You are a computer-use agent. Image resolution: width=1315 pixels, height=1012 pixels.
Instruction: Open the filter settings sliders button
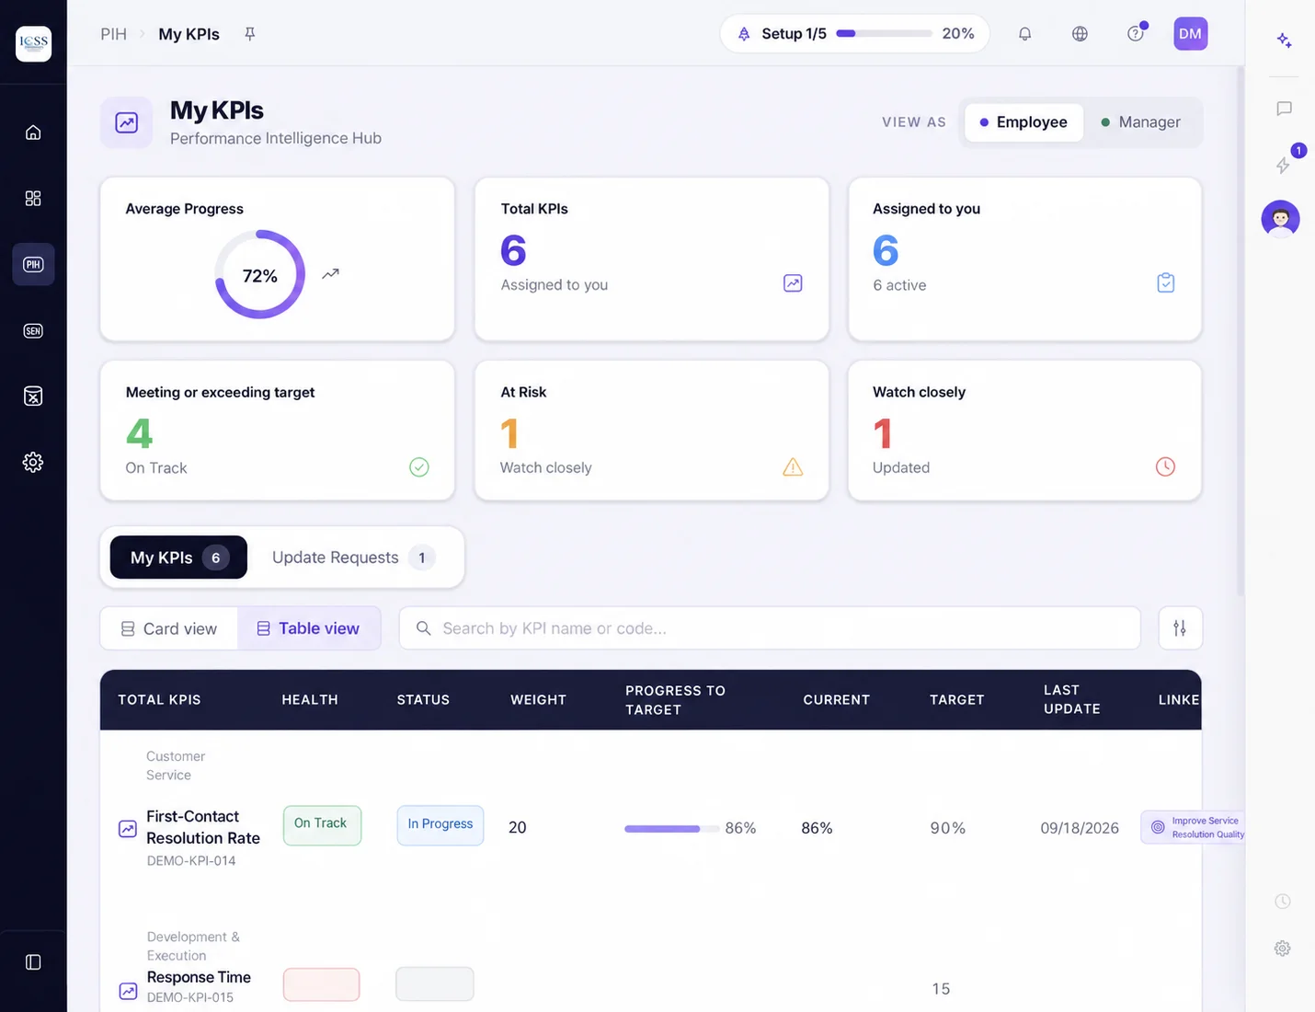point(1180,628)
